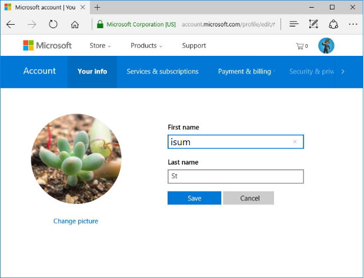Screen dimensions: 364x278
Task: Minimize the browser window
Action: click(x=312, y=8)
